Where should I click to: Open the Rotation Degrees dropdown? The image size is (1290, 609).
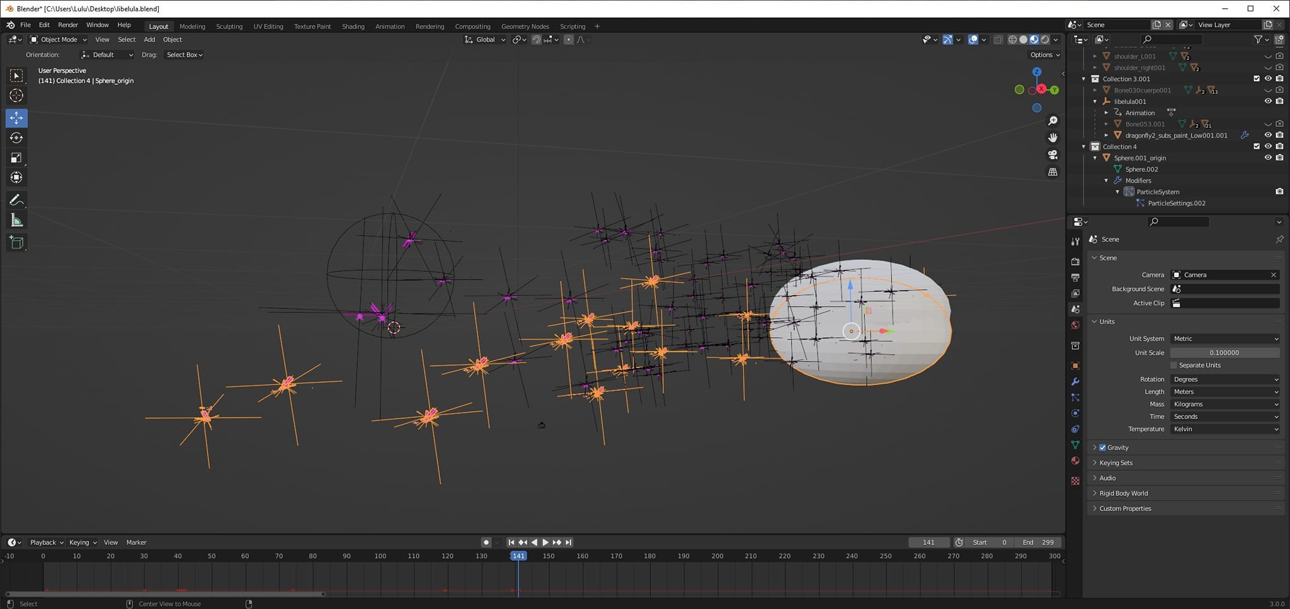point(1225,379)
